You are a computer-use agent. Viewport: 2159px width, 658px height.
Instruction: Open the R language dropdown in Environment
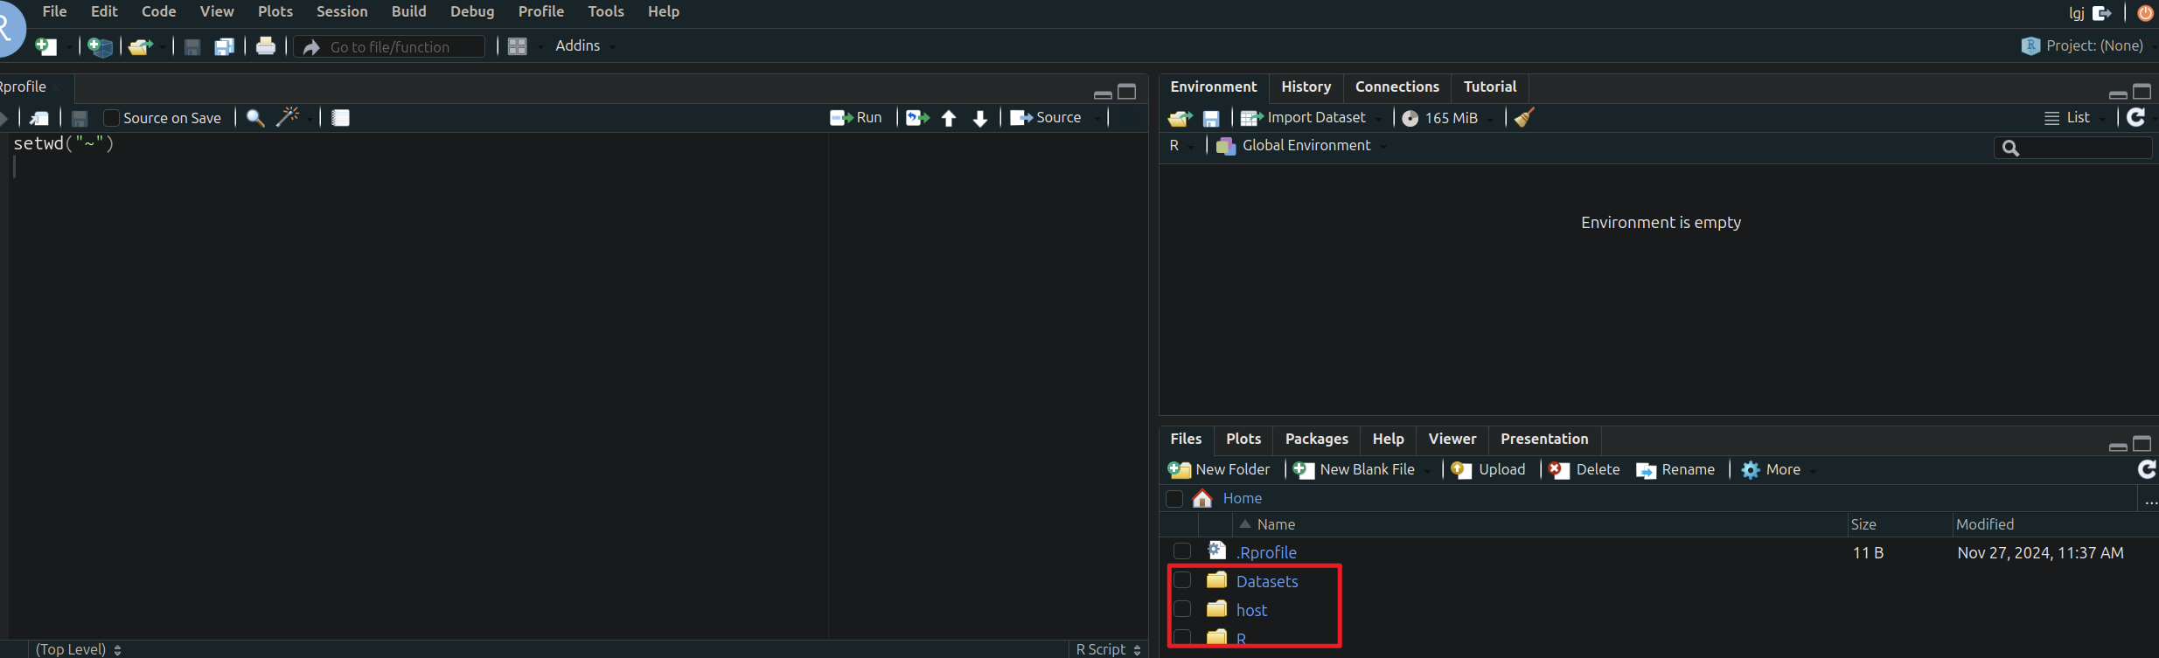(1180, 146)
